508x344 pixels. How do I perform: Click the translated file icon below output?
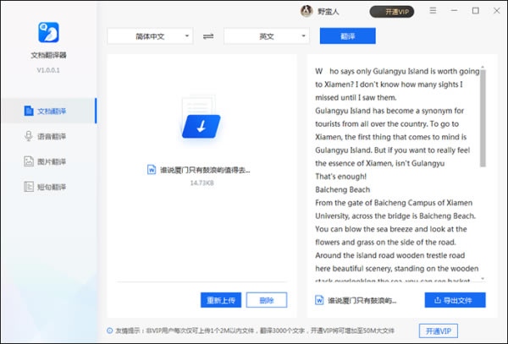[319, 300]
